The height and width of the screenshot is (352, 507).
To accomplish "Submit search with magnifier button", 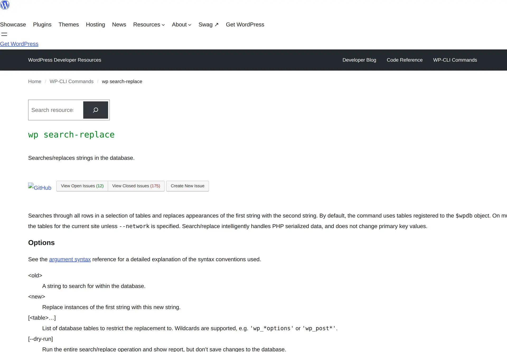I will tap(96, 110).
